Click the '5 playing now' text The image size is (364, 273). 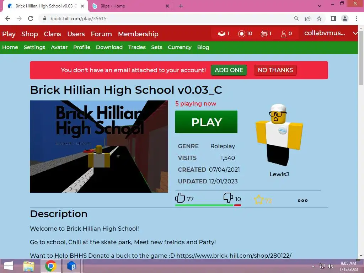click(x=196, y=103)
